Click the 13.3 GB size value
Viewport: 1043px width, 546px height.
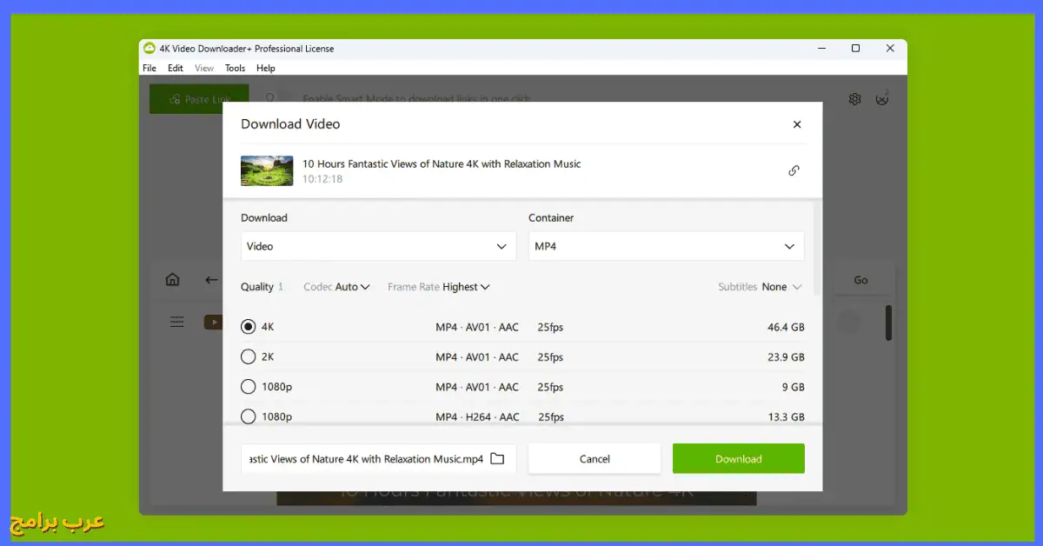point(786,417)
